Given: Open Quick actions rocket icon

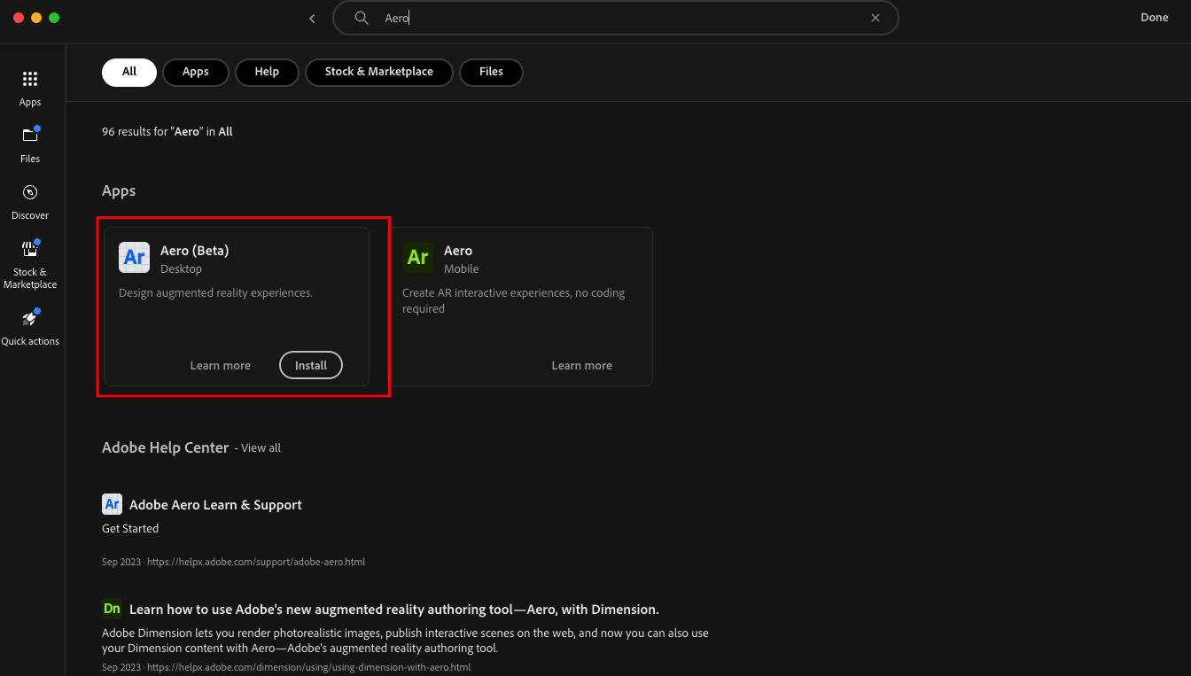Looking at the screenshot, I should [30, 318].
